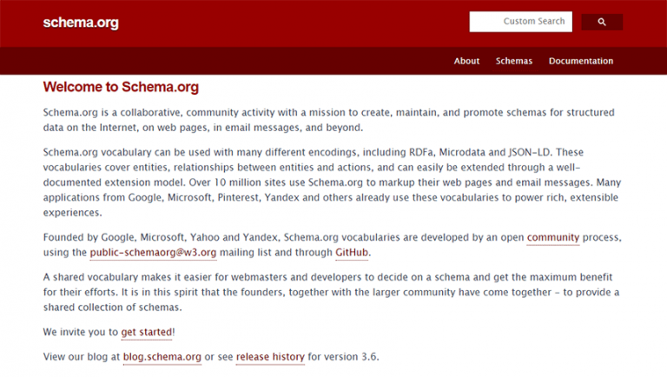Open the About menu

coord(466,61)
